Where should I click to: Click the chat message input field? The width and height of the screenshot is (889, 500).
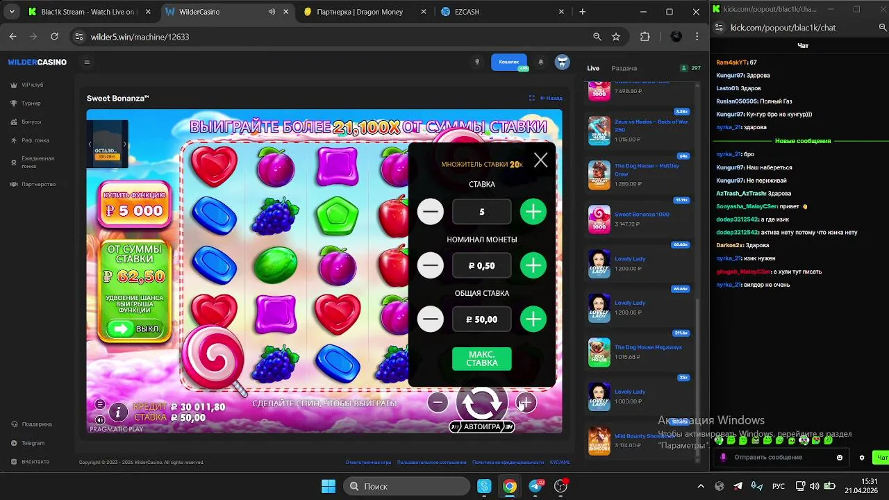pyautogui.click(x=782, y=457)
